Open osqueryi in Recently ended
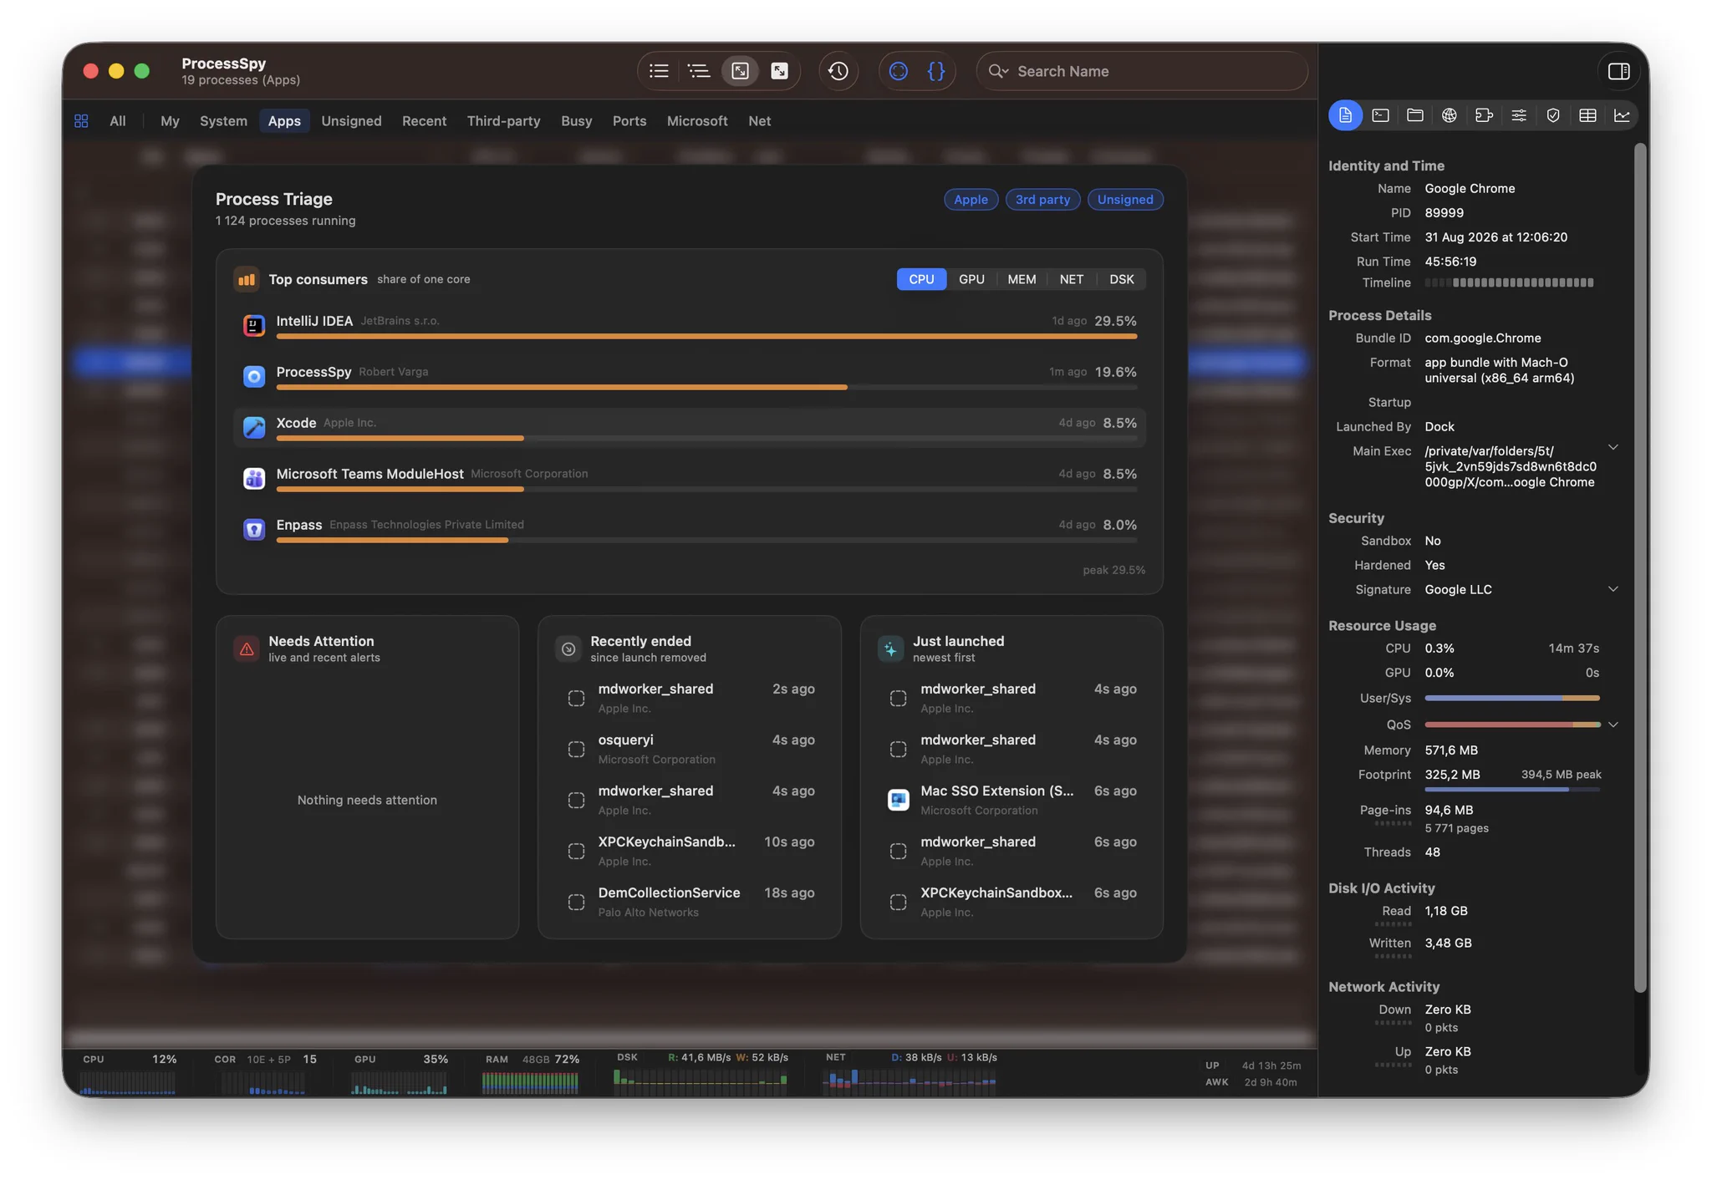The width and height of the screenshot is (1712, 1180). (690, 749)
